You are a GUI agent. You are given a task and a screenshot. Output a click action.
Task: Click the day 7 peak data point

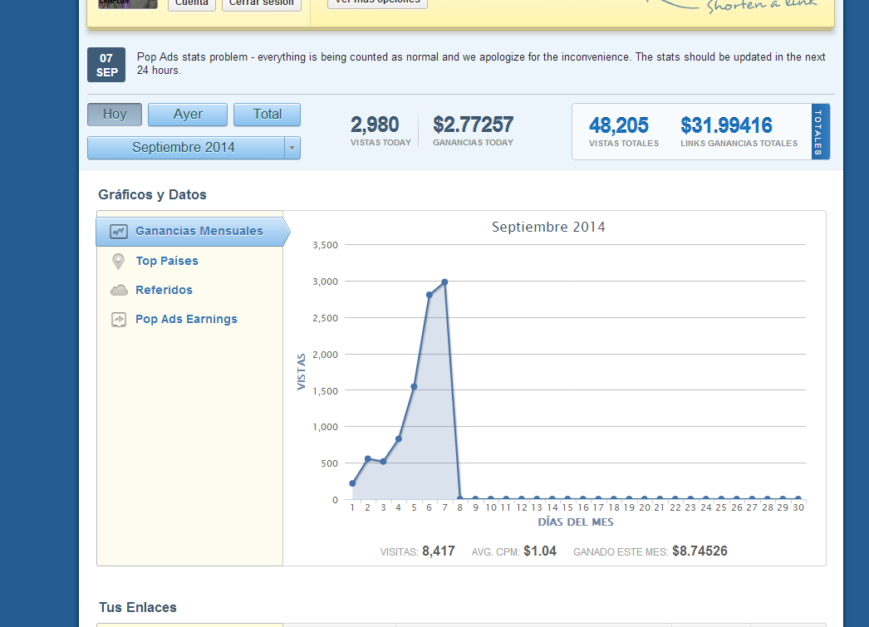[x=444, y=282]
